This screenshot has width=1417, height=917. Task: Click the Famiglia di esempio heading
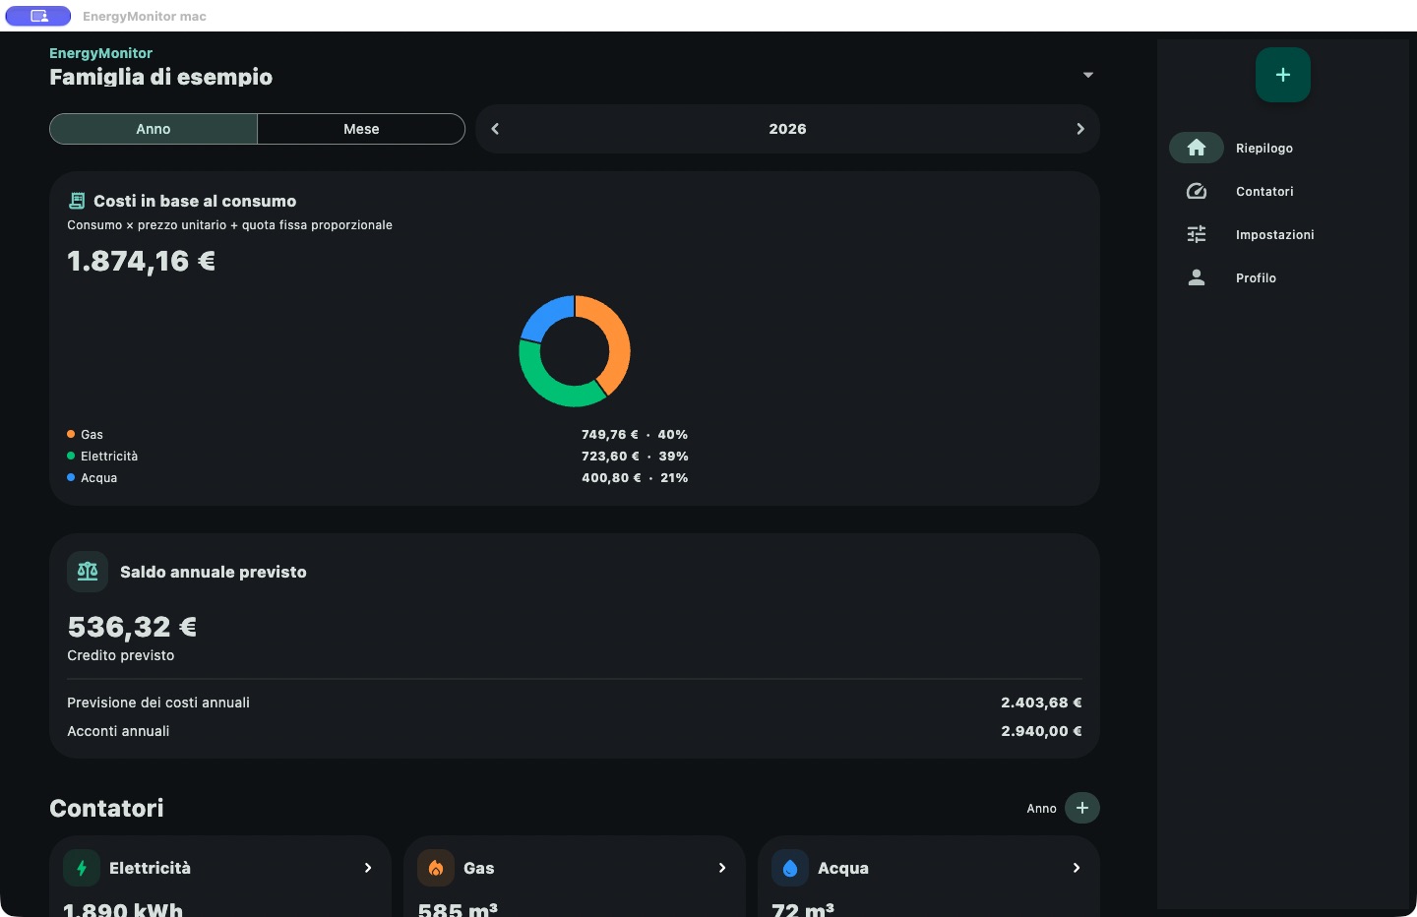[x=161, y=77]
